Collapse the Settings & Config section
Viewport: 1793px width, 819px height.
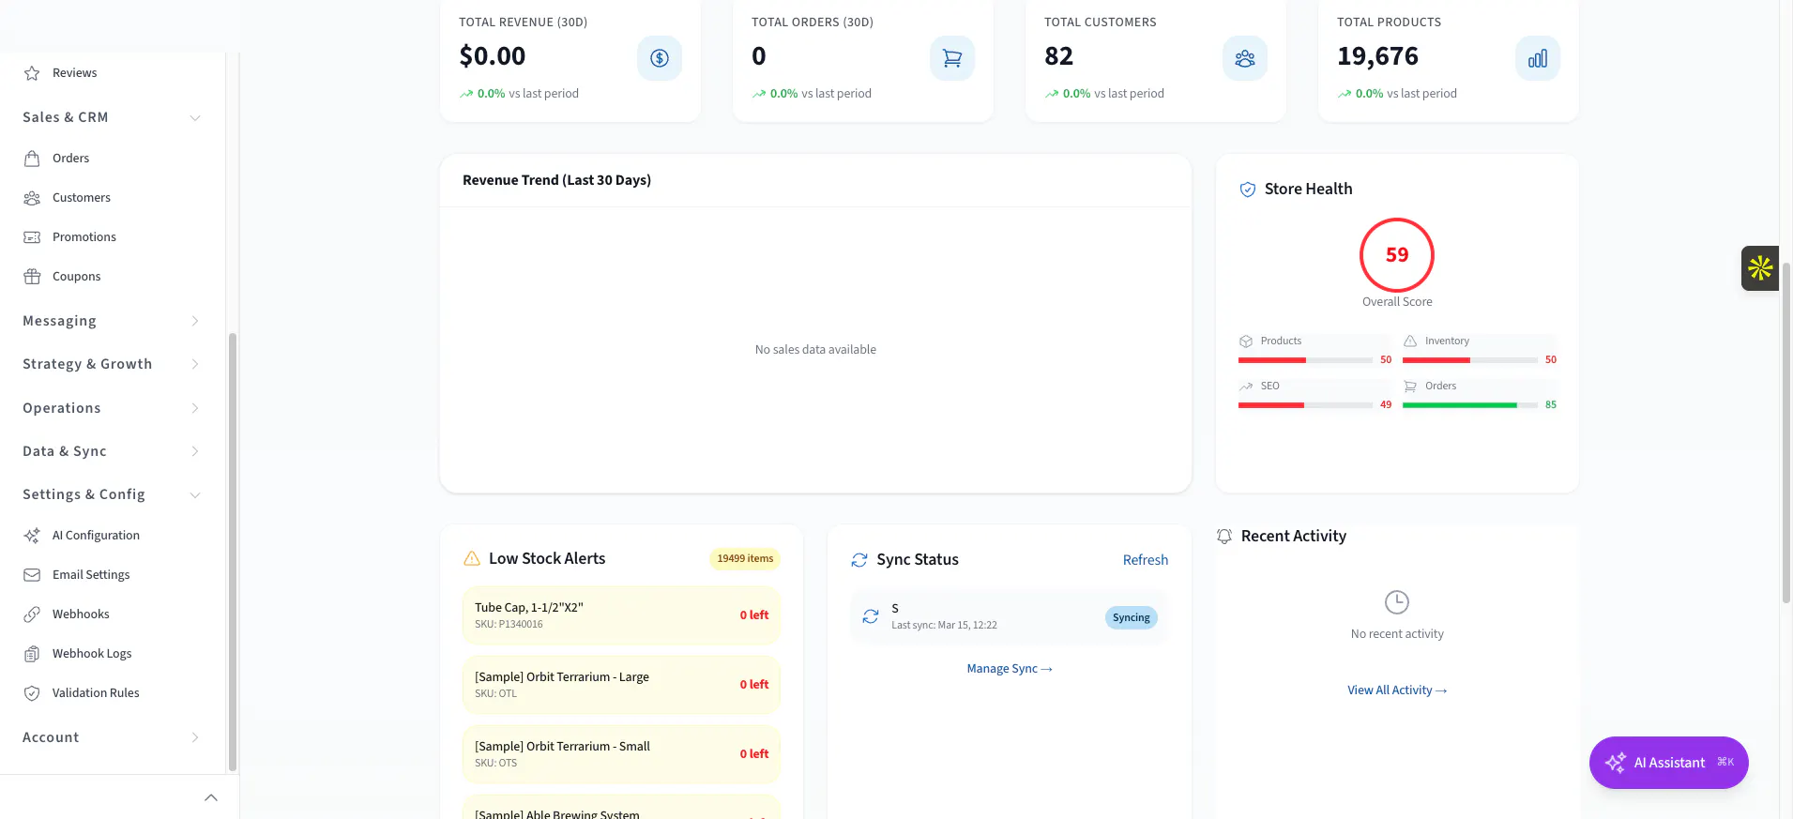tap(112, 494)
